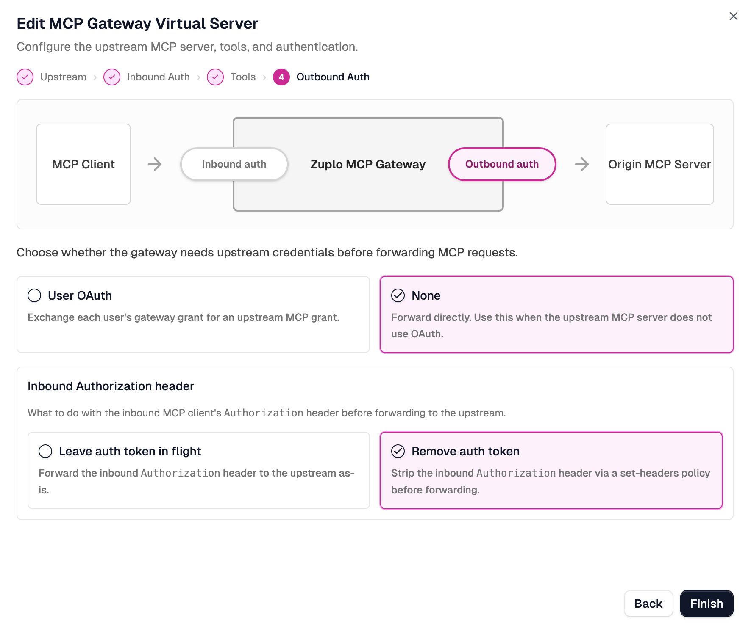Go to the Upstream step
This screenshot has height=634, width=751.
click(x=63, y=77)
